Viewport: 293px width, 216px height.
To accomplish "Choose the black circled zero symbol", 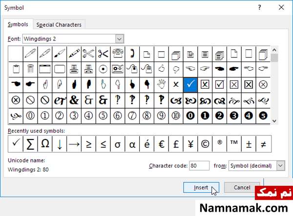I will point(190,116).
